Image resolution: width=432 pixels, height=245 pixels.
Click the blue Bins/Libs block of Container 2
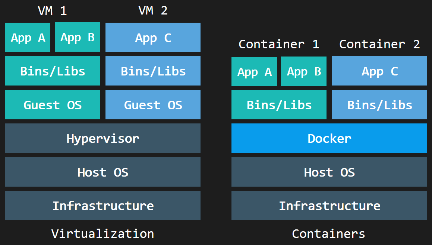(x=379, y=104)
